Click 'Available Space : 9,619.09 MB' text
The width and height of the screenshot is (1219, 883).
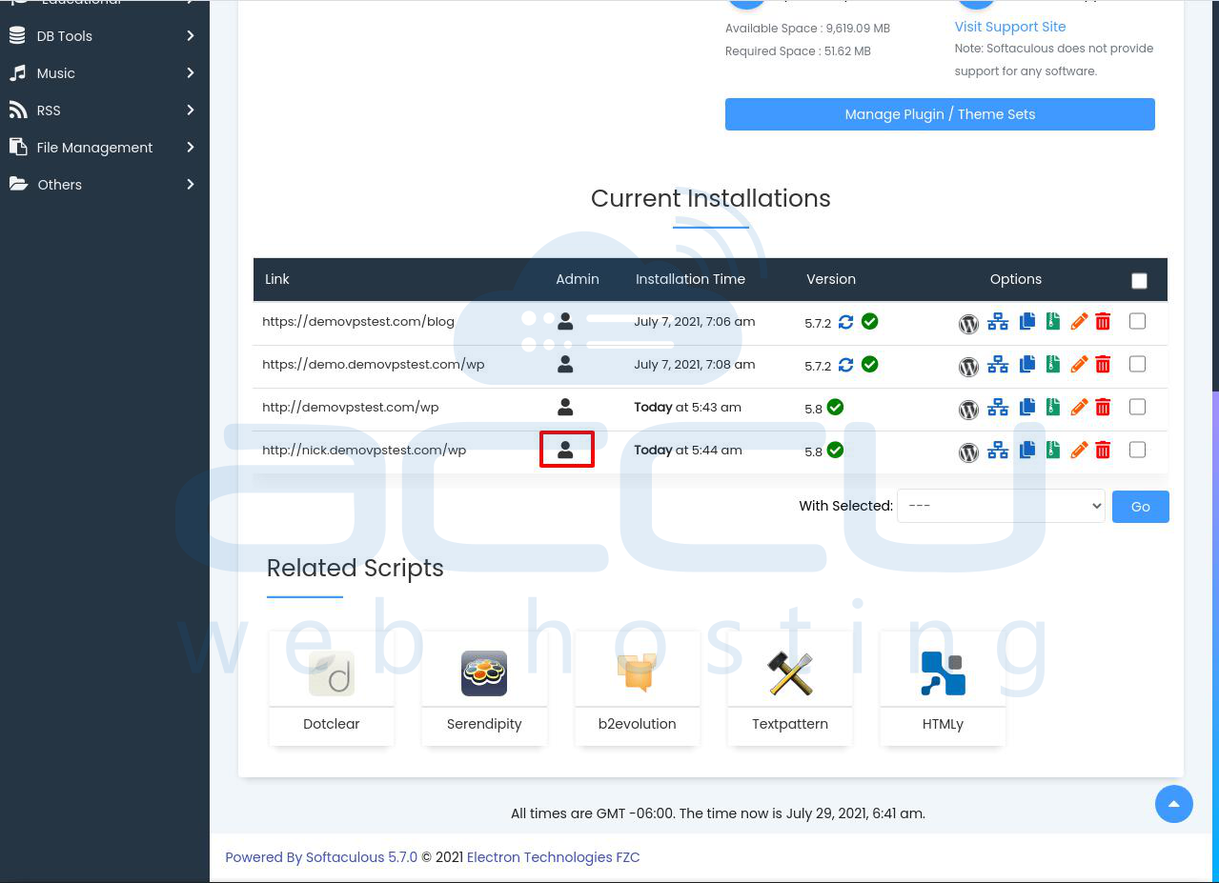pyautogui.click(x=808, y=29)
